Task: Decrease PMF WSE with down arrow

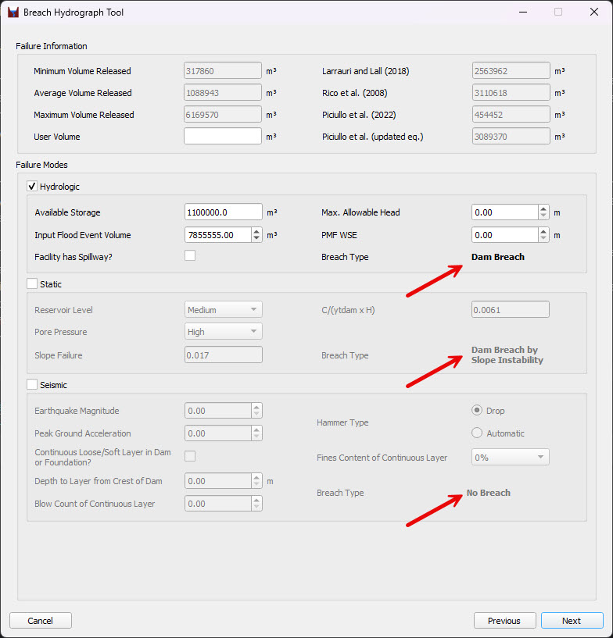Action: pos(543,239)
